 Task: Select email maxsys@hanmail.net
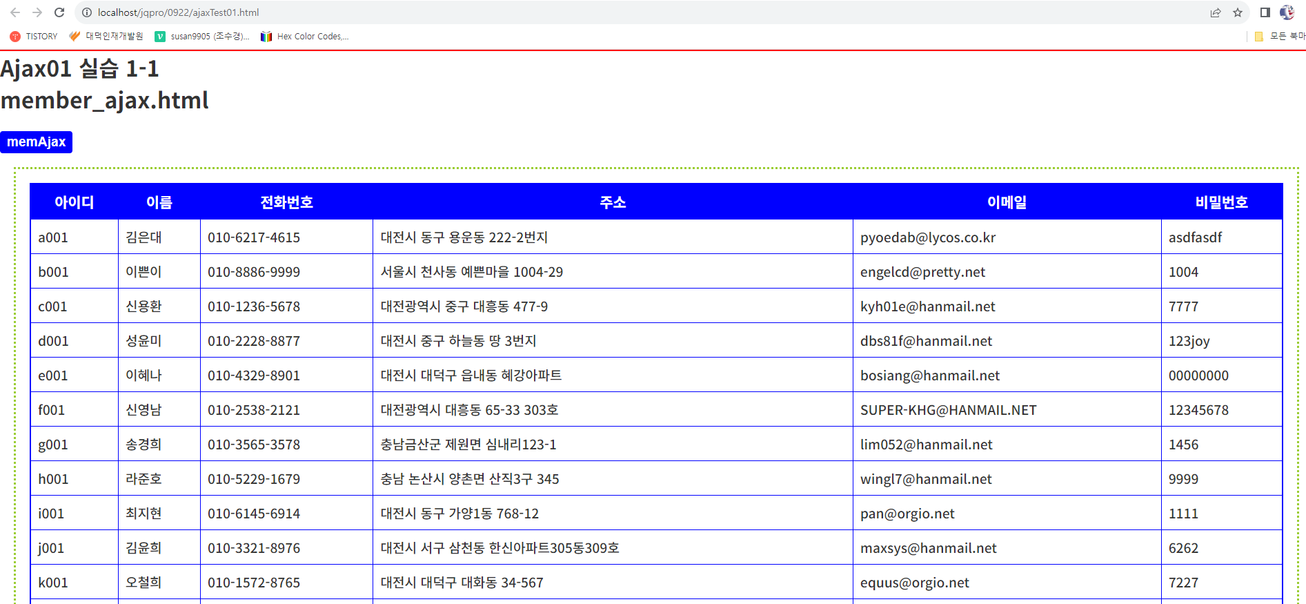pos(929,548)
